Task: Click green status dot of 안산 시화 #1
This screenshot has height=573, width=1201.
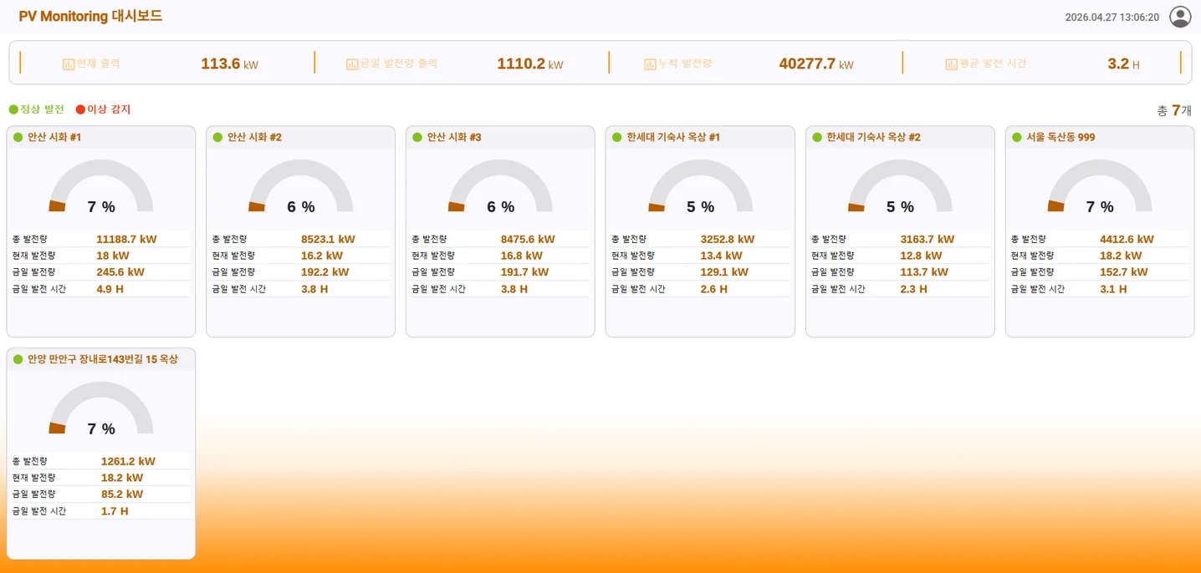Action: [x=18, y=137]
